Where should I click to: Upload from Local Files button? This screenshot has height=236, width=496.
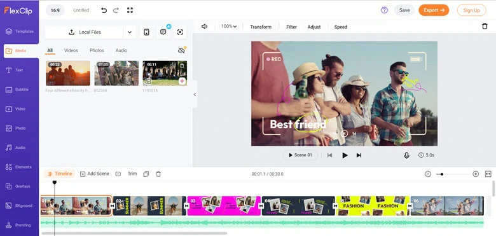(84, 32)
